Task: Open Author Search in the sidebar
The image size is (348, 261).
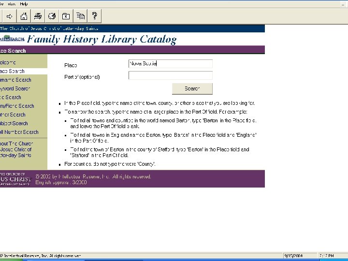Action: click(x=13, y=115)
